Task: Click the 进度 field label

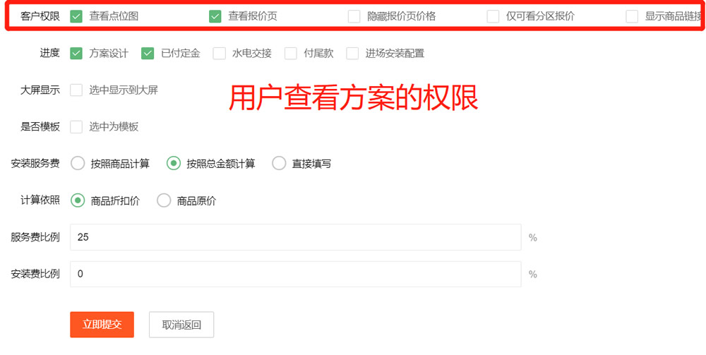Action: coord(50,53)
